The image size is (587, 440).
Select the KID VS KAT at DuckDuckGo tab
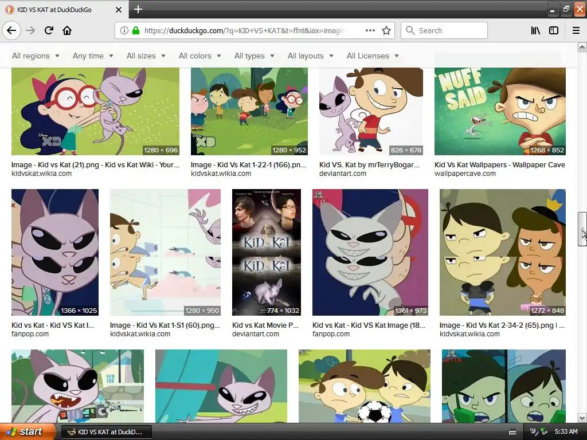coord(64,10)
